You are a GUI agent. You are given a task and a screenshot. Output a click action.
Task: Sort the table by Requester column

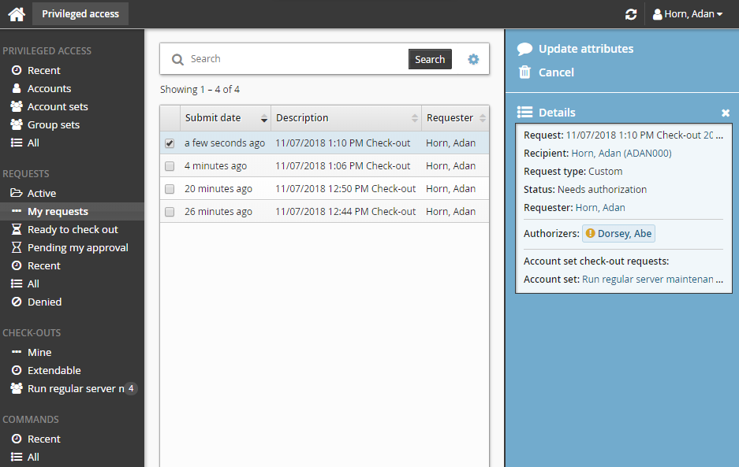pyautogui.click(x=455, y=118)
